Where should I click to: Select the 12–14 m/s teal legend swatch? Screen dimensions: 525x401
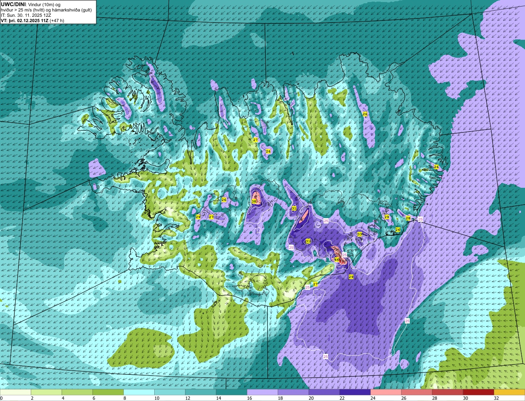click(x=201, y=392)
